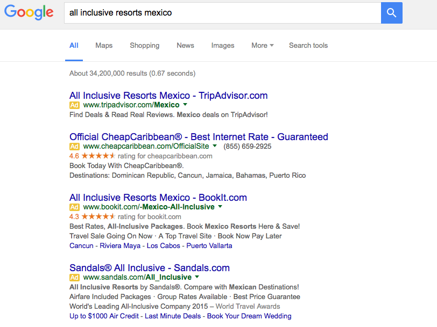
Task: Click www.sandals.com/All_Inclusive URL text
Action: point(137,277)
